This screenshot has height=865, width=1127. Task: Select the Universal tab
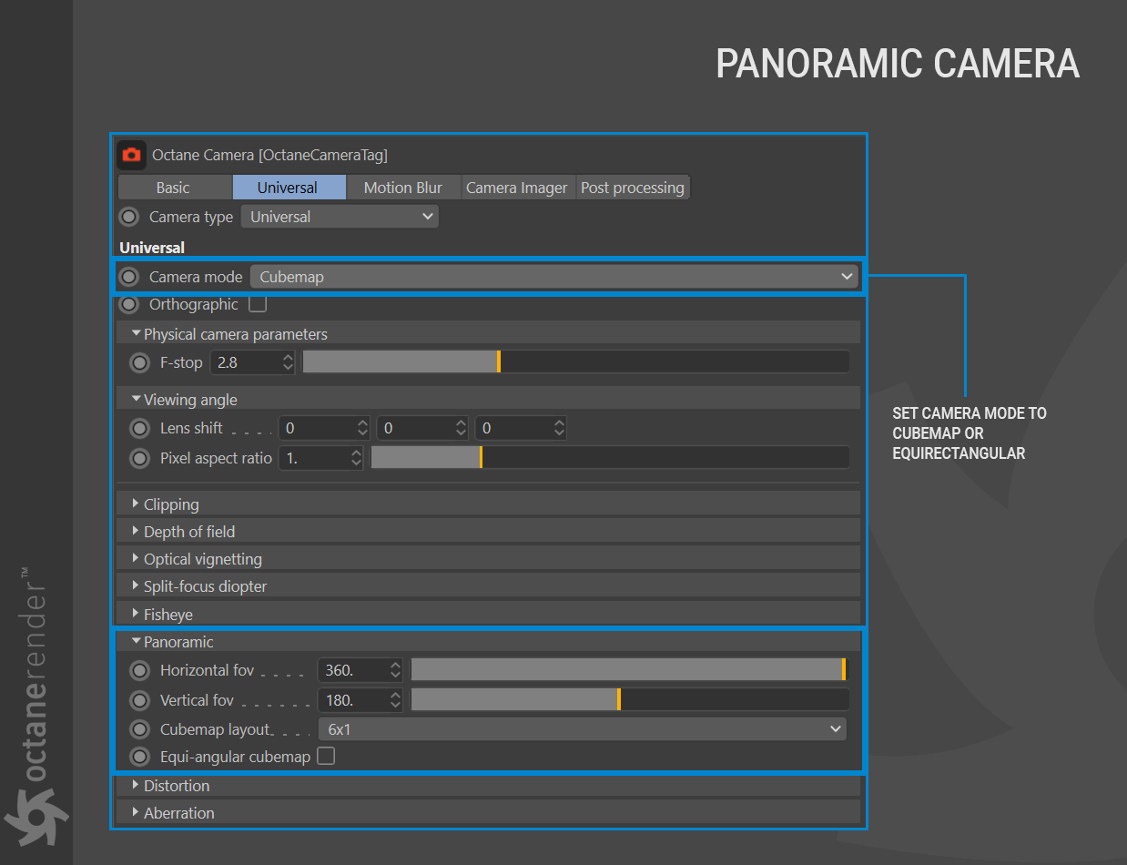point(288,188)
